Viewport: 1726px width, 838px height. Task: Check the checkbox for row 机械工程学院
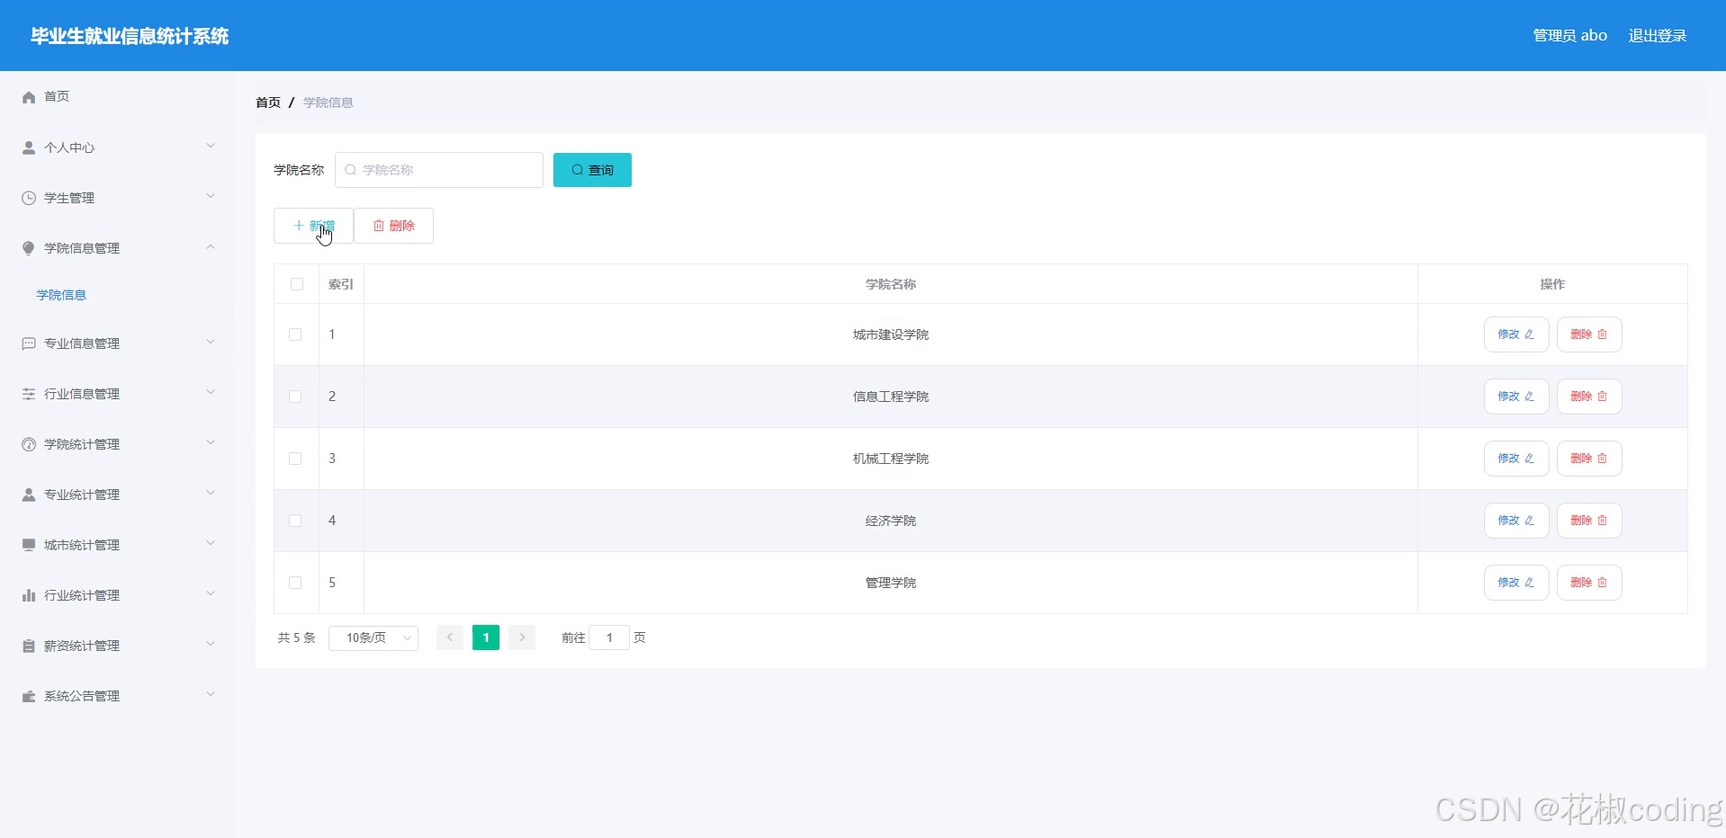point(295,459)
